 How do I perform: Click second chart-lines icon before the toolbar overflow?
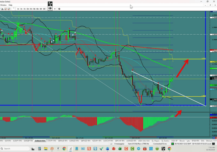(x=9, y=9)
